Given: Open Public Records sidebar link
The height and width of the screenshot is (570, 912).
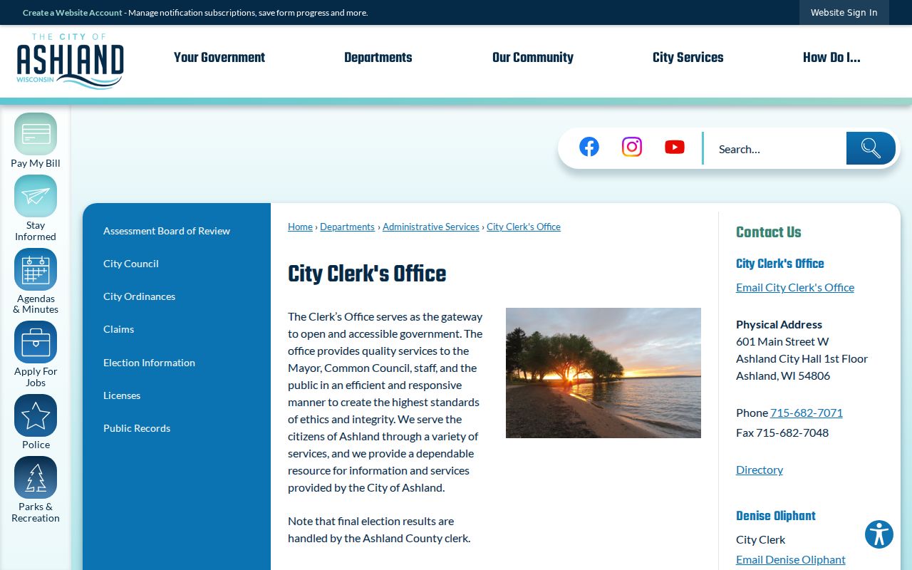Looking at the screenshot, I should coord(137,428).
